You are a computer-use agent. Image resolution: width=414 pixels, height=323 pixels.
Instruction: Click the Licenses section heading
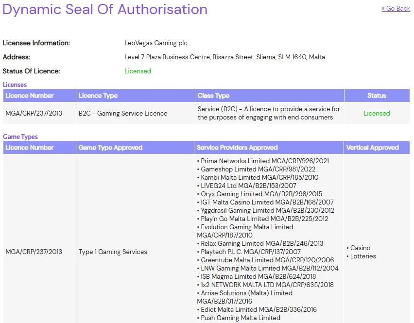(15, 85)
